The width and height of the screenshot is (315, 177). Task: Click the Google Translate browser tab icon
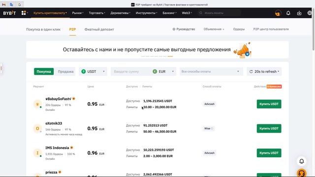click(x=11, y=4)
